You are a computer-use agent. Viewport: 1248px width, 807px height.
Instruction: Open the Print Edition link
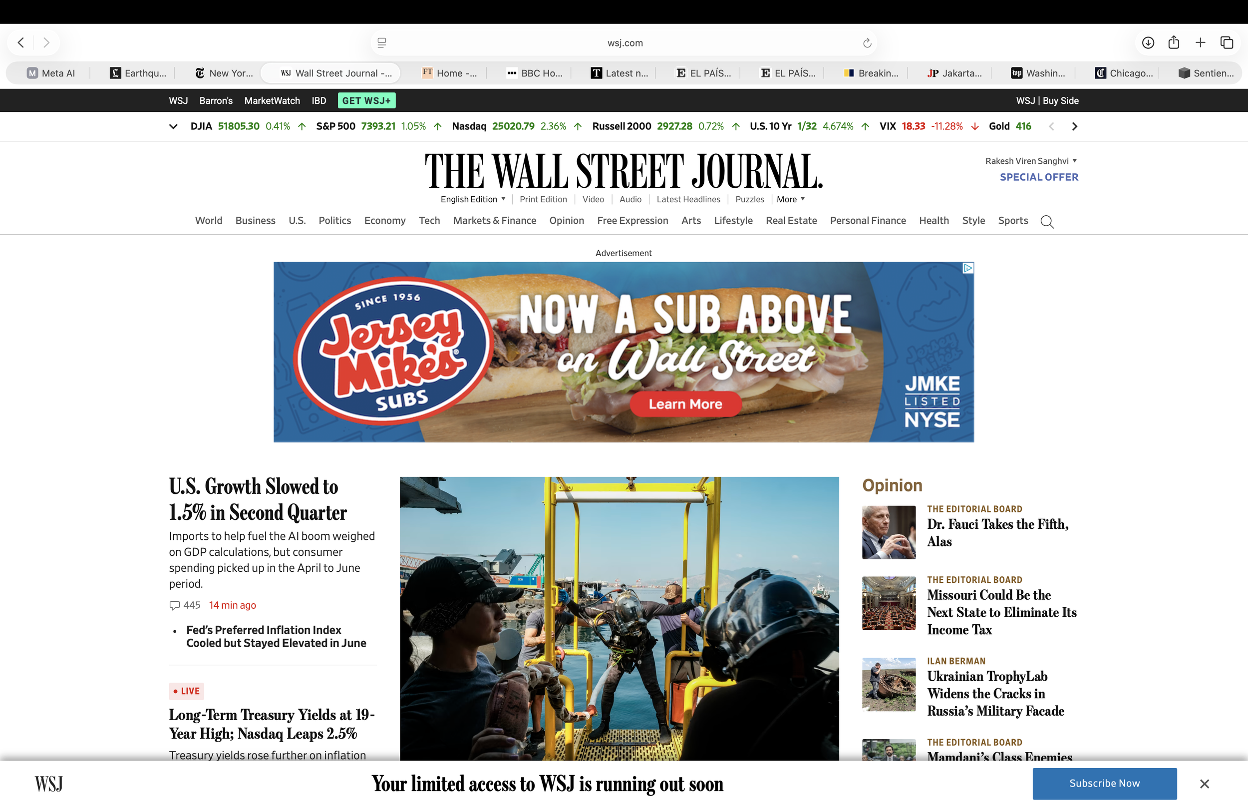point(543,199)
